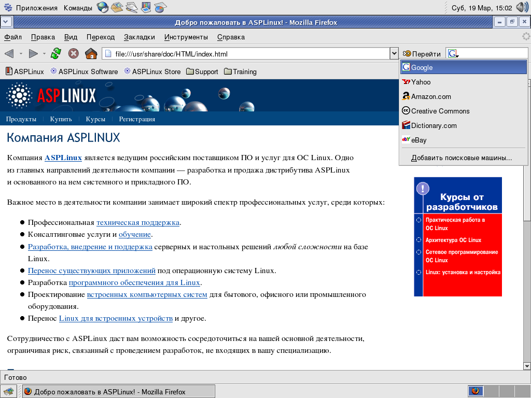Open the Курсы site nav link
The width and height of the screenshot is (531, 398).
[x=95, y=119]
